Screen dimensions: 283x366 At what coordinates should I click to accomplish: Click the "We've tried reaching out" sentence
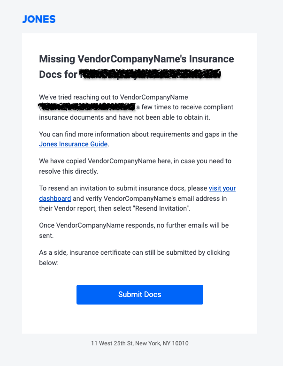pos(113,97)
